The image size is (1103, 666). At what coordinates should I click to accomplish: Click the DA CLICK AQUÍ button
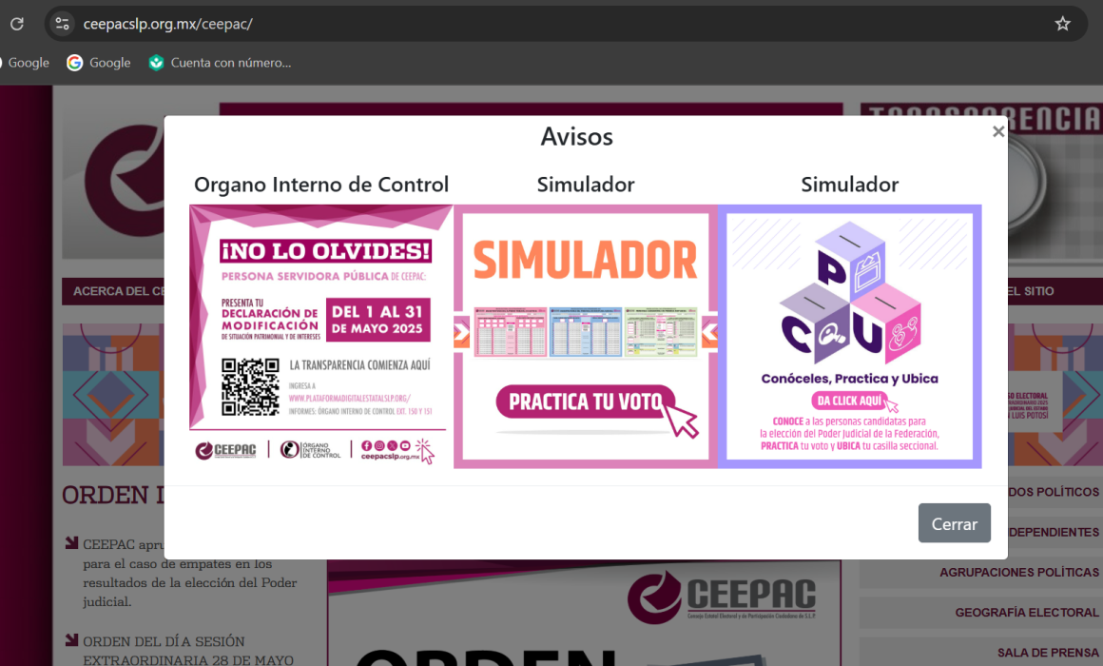click(x=849, y=401)
